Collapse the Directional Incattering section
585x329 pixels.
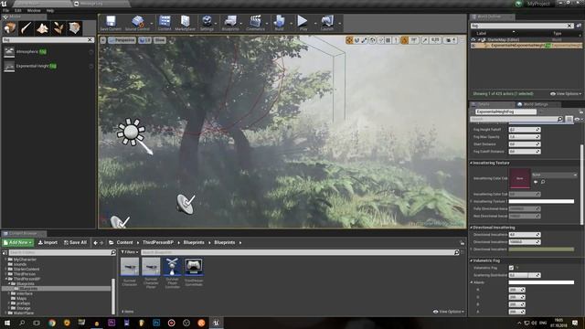point(472,228)
